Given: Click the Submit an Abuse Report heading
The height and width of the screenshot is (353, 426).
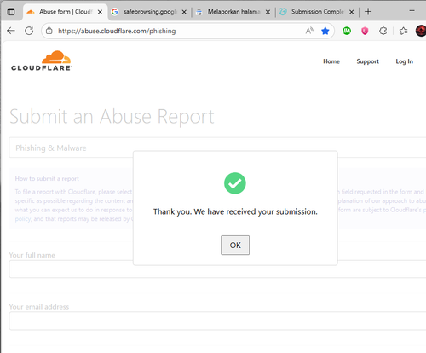Looking at the screenshot, I should tap(112, 117).
